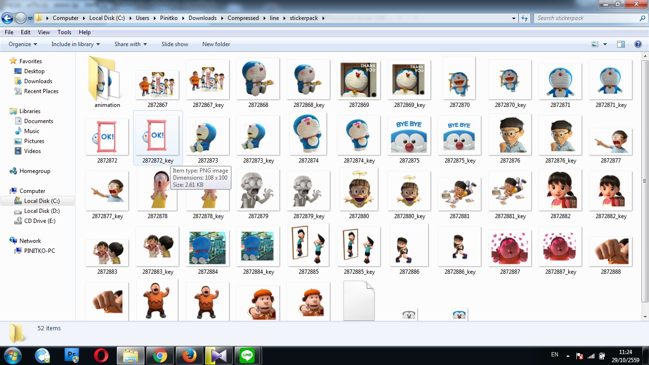Screen dimensions: 649x365
Task: Click the Pinitko segment in address bar
Action: coord(169,18)
